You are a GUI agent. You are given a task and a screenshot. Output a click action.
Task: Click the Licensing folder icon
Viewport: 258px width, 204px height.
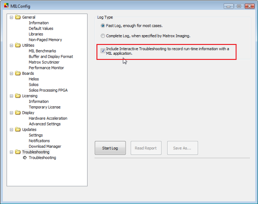[x=18, y=95]
